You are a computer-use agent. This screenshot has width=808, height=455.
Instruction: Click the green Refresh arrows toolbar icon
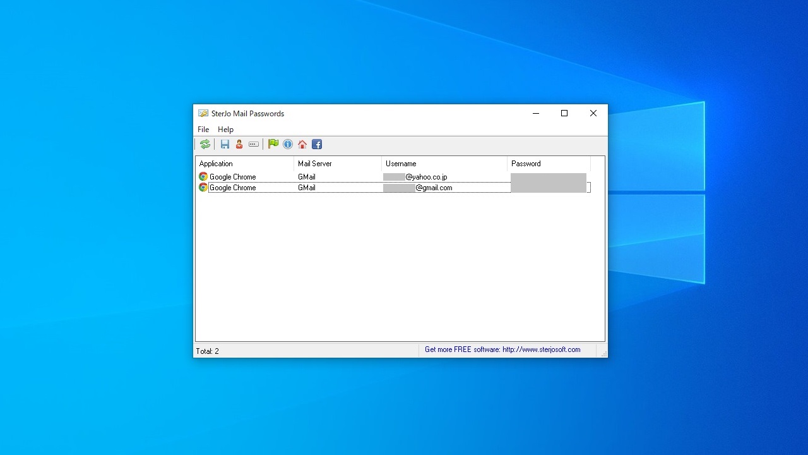click(x=205, y=144)
